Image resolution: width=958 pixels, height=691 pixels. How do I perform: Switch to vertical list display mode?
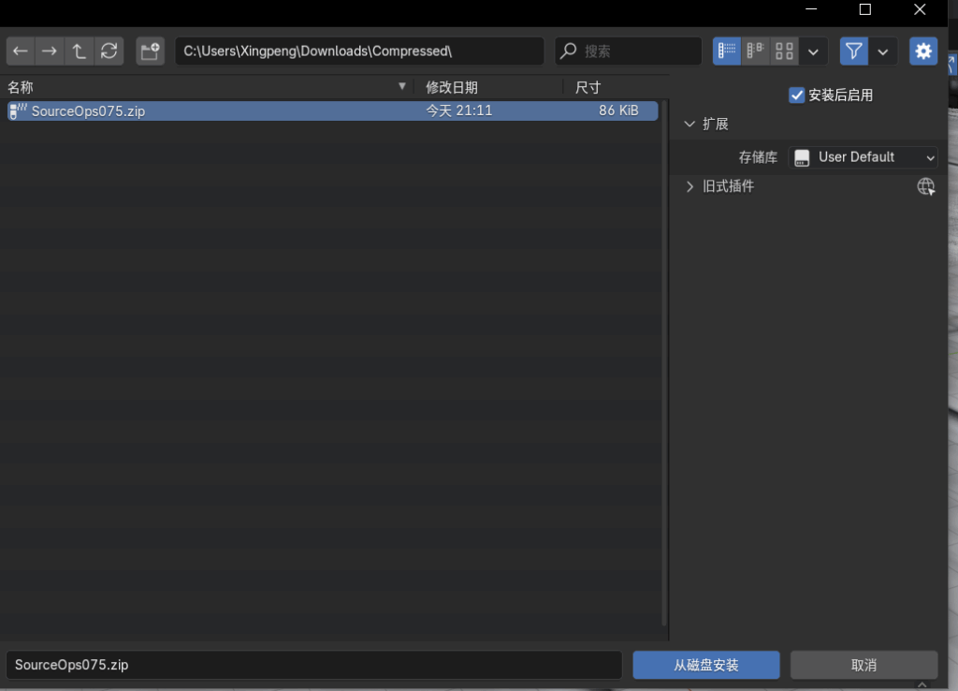(x=726, y=51)
